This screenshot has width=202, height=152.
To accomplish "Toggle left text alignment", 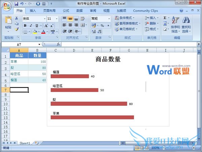I will (64, 25).
